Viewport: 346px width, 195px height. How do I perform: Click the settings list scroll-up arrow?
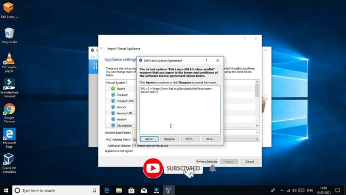(257, 82)
